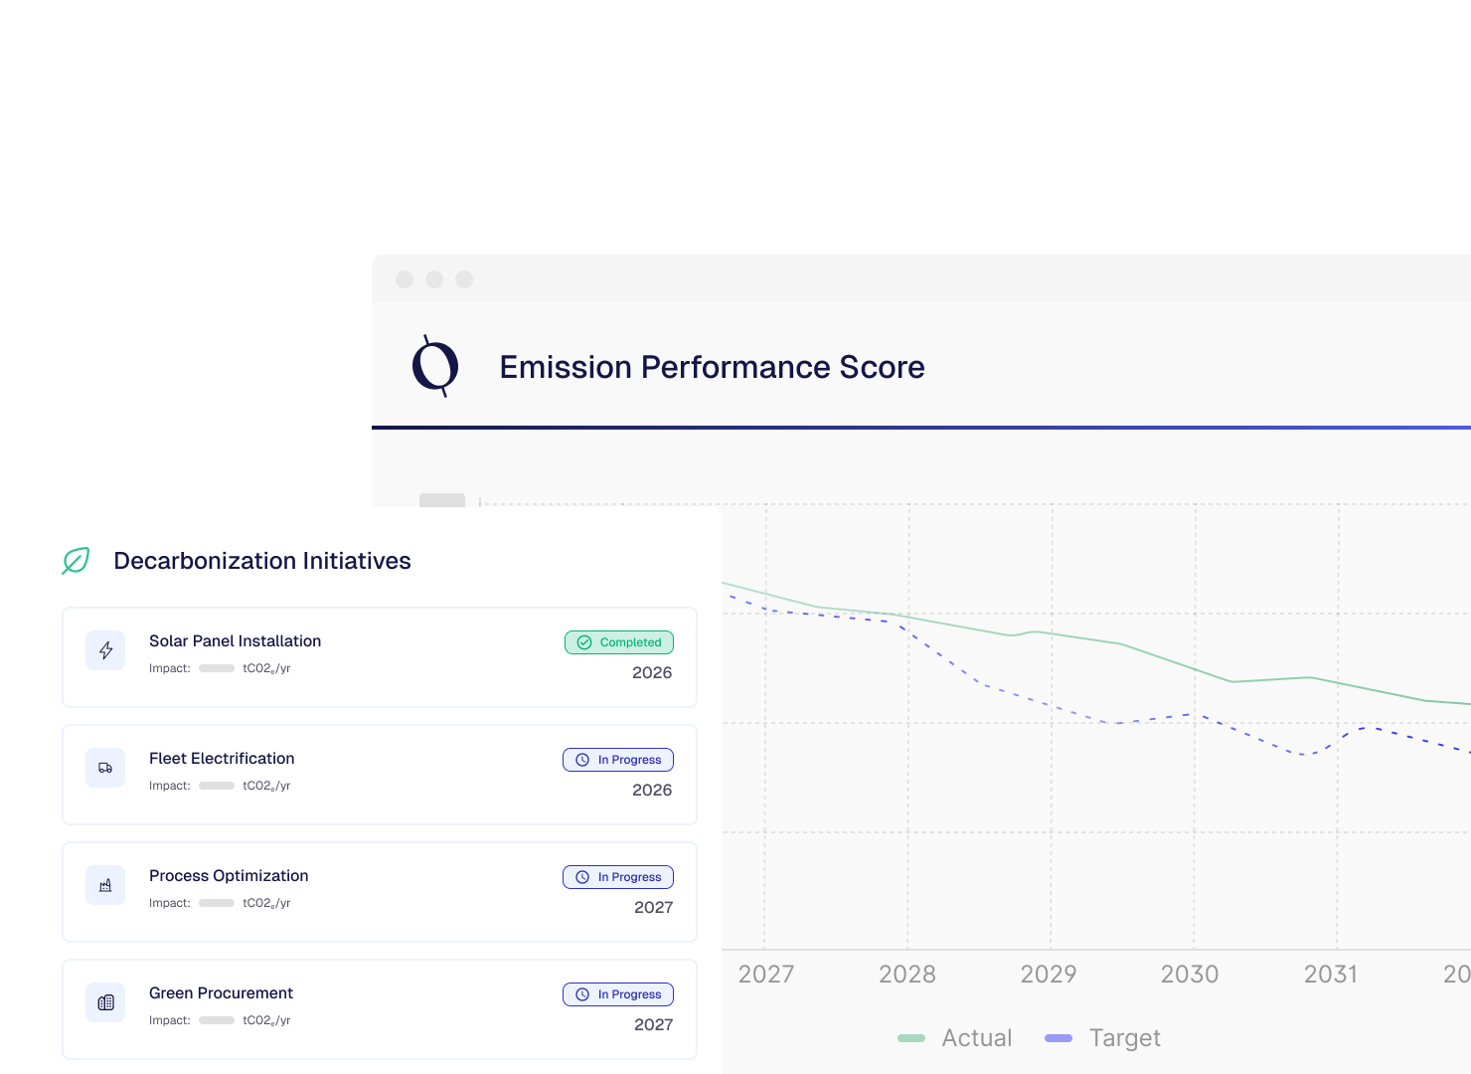This screenshot has width=1471, height=1074.
Task: Click the In Progress badge on Fleet Electrification
Action: point(617,760)
